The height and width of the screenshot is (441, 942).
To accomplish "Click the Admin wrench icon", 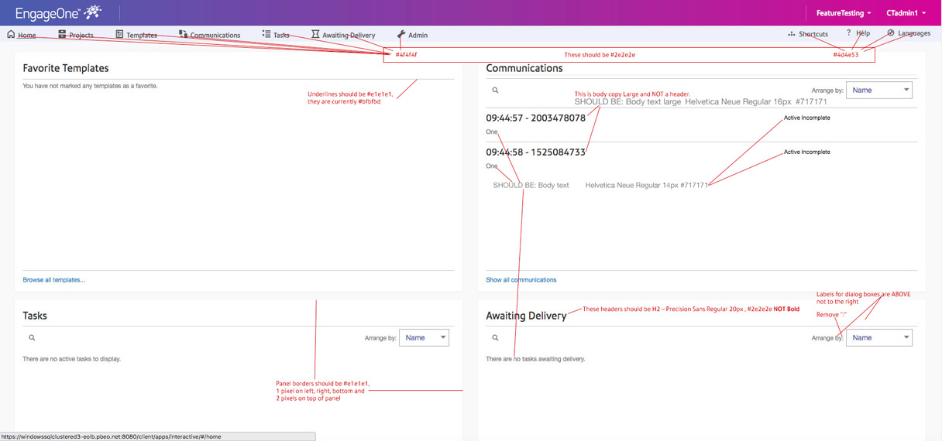I will [x=401, y=35].
